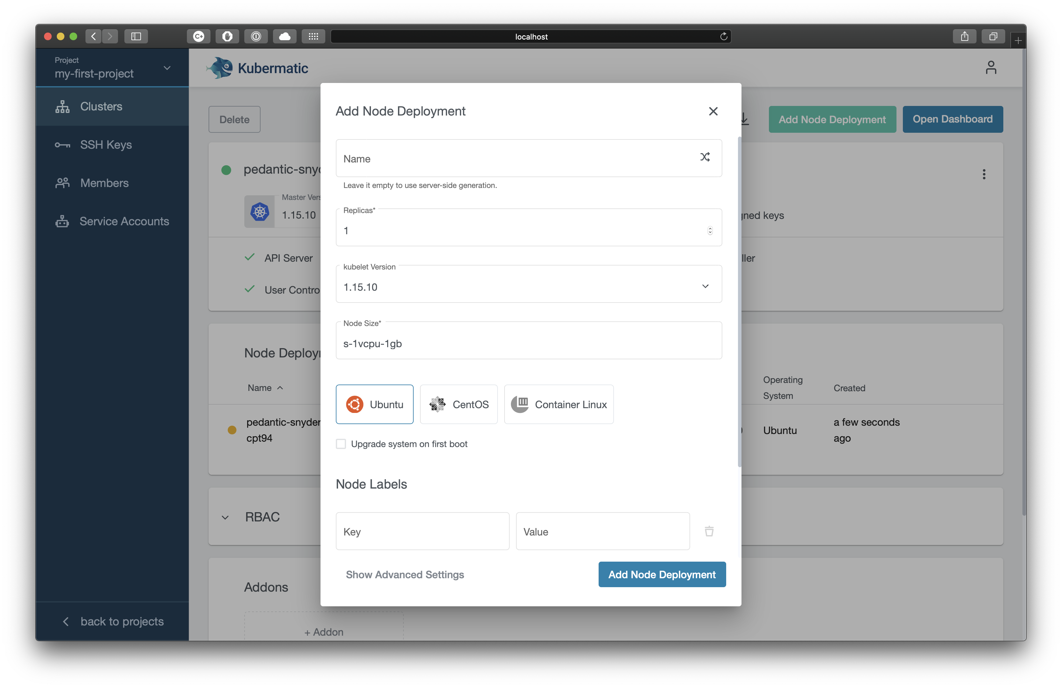This screenshot has width=1062, height=688.
Task: Toggle Upgrade system on first boot checkbox
Action: (x=341, y=443)
